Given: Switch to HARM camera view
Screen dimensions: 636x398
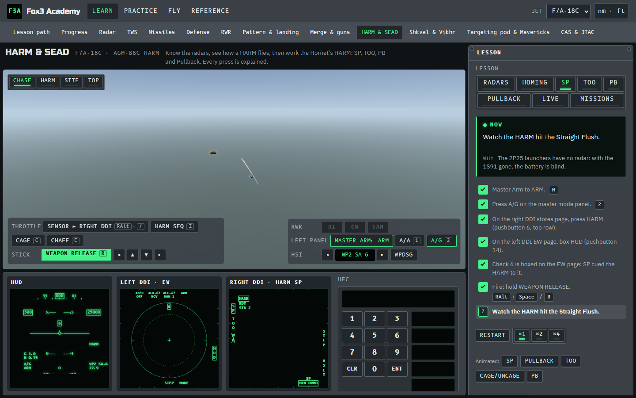Looking at the screenshot, I should (48, 82).
